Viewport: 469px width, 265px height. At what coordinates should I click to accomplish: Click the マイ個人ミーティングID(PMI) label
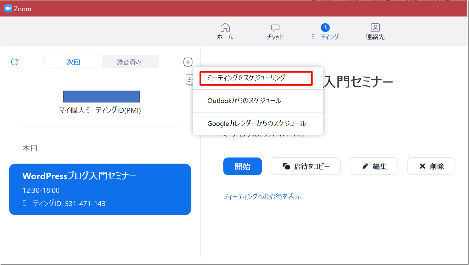(100, 110)
